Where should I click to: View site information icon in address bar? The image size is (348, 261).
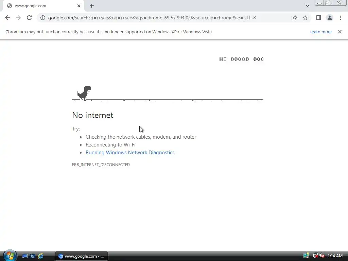pyautogui.click(x=43, y=18)
